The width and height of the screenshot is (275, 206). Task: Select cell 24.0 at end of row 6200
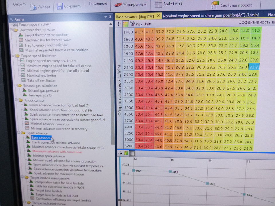tap(248, 148)
